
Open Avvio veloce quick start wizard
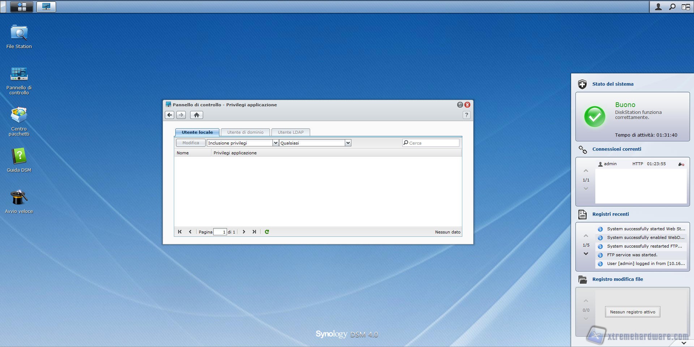click(x=19, y=198)
